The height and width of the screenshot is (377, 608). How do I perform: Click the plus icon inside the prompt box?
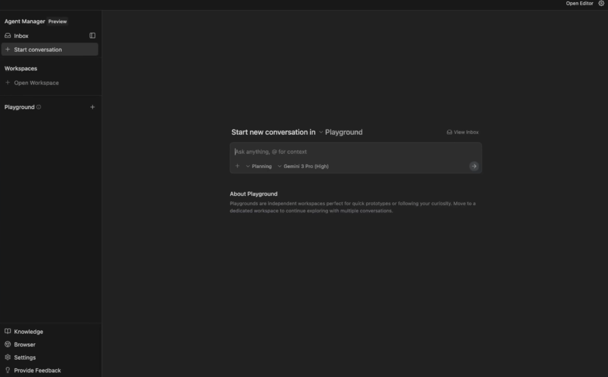tap(237, 166)
